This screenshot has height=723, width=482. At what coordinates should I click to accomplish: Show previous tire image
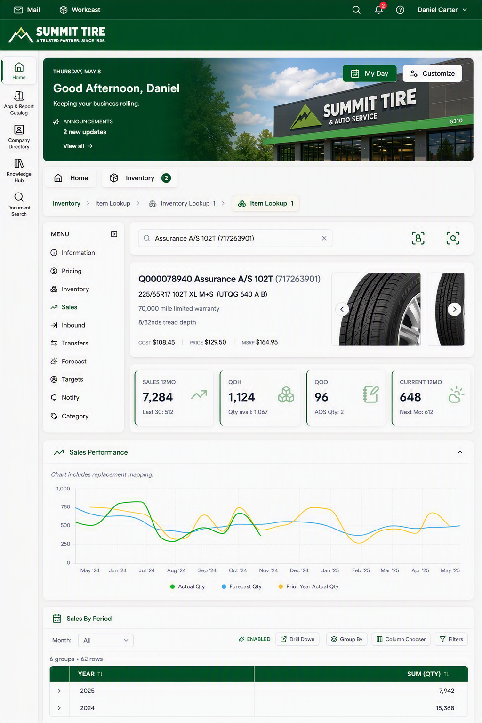[342, 309]
